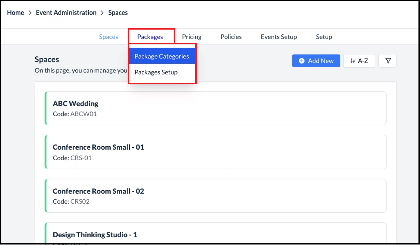Open the Events Setup tab

coord(279,37)
